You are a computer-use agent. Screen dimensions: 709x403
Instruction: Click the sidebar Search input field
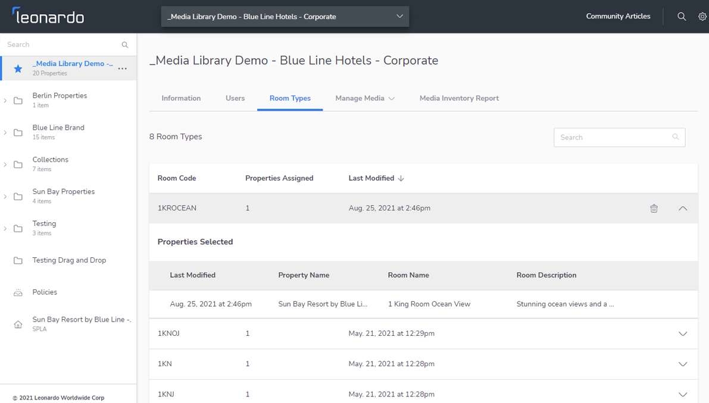[x=61, y=45]
